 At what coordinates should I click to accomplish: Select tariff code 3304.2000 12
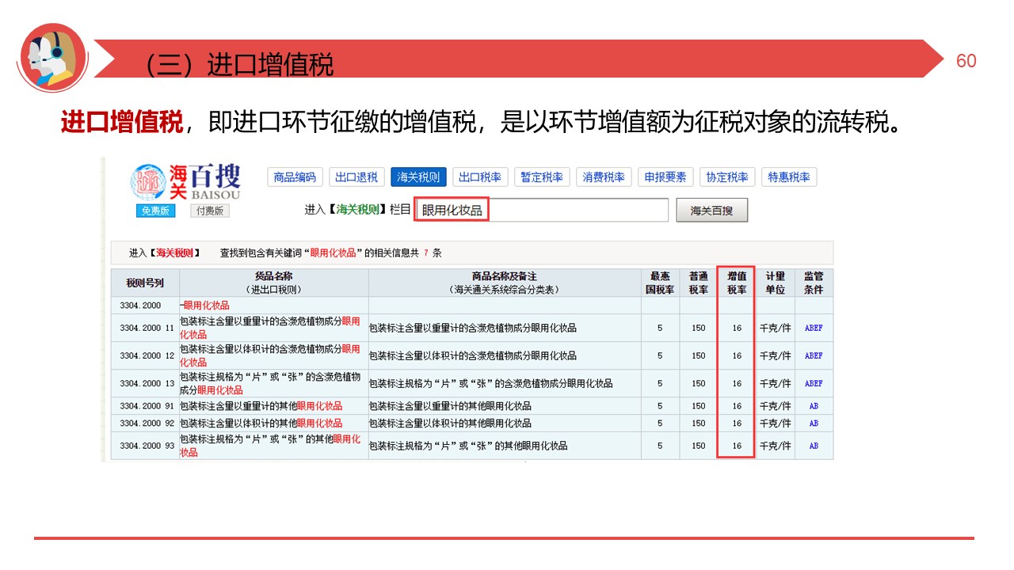pyautogui.click(x=147, y=355)
